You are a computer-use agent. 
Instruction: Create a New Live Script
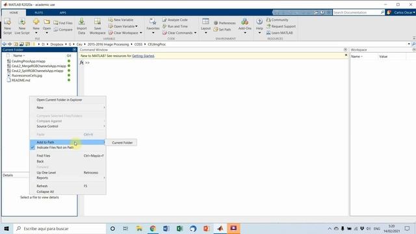tap(22, 26)
